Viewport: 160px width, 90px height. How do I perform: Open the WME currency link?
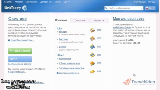99,46
